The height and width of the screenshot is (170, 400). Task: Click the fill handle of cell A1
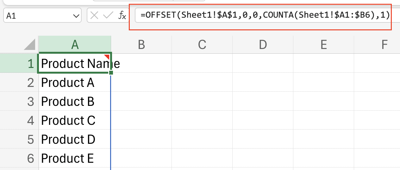click(x=111, y=73)
